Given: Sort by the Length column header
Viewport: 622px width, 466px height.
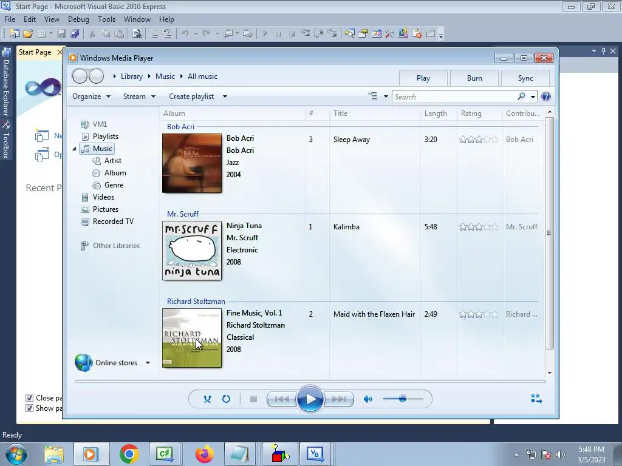Looking at the screenshot, I should point(436,113).
